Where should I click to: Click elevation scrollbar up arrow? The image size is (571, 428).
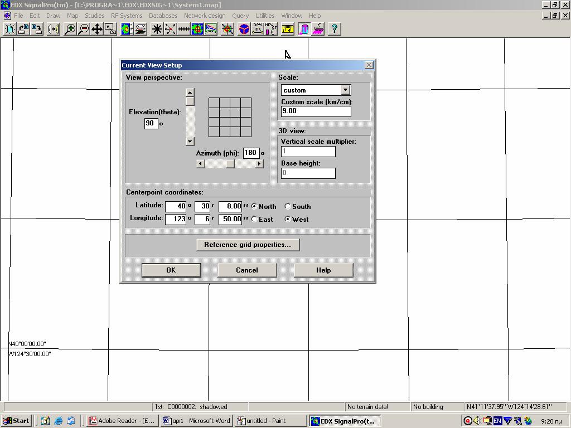point(190,93)
